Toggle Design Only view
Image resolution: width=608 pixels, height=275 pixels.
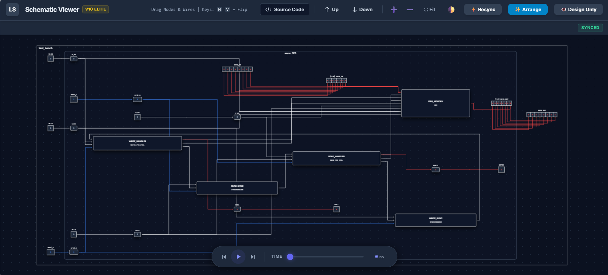coord(578,10)
